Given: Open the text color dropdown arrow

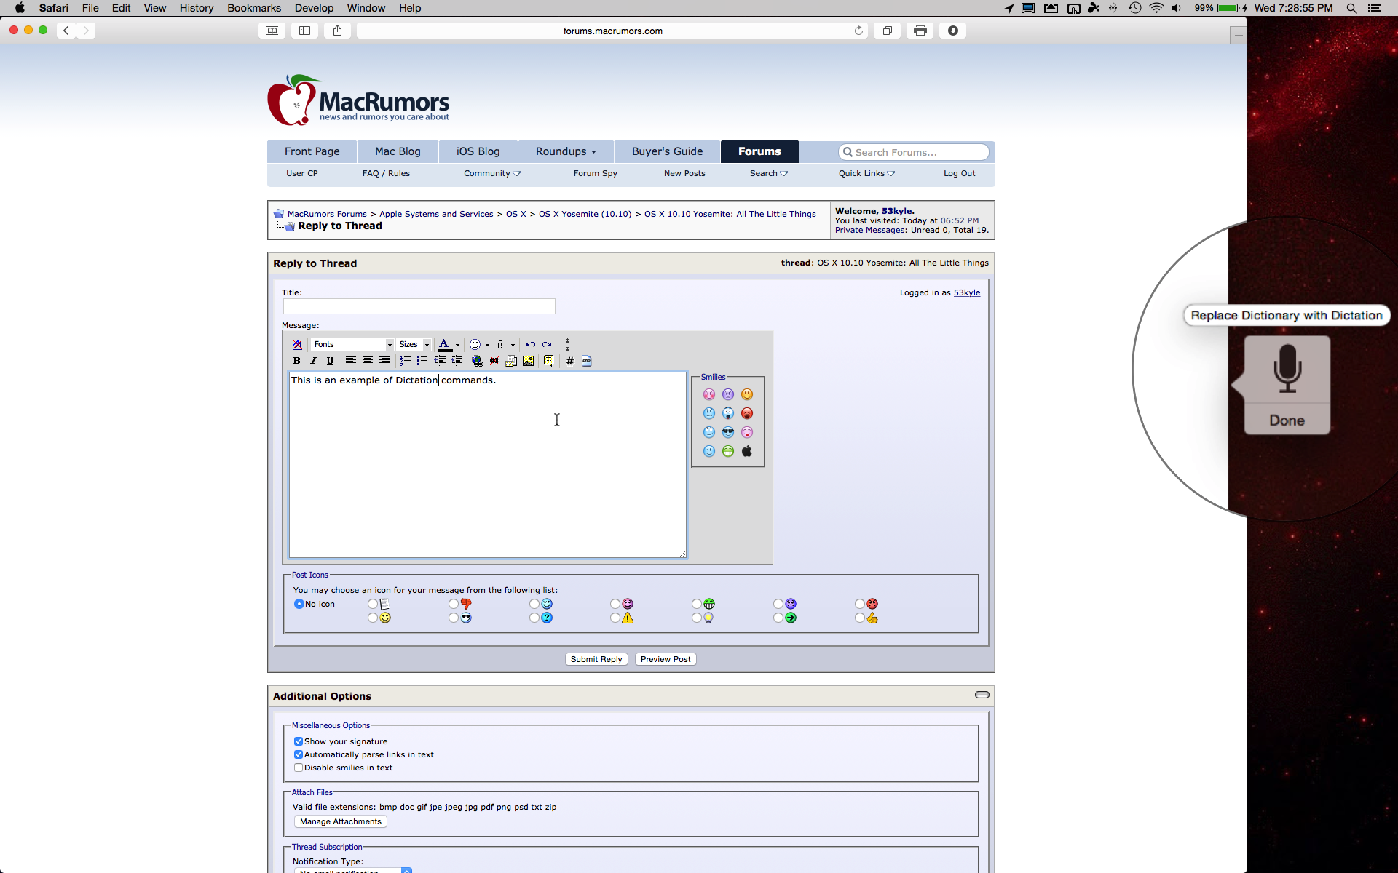Looking at the screenshot, I should coord(457,345).
